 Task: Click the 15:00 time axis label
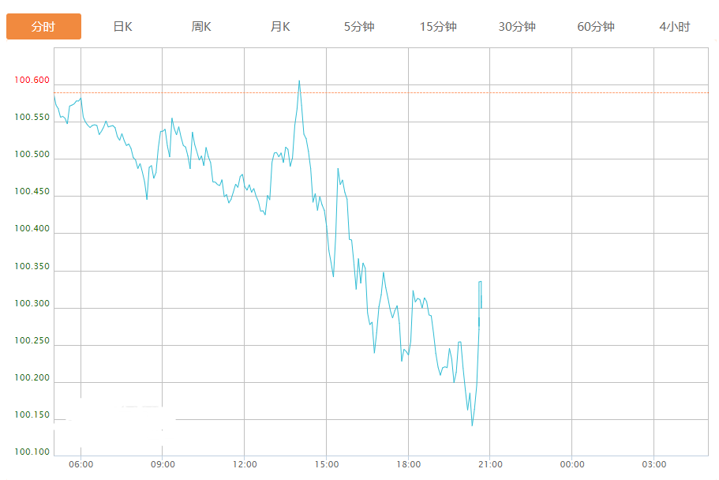point(327,464)
